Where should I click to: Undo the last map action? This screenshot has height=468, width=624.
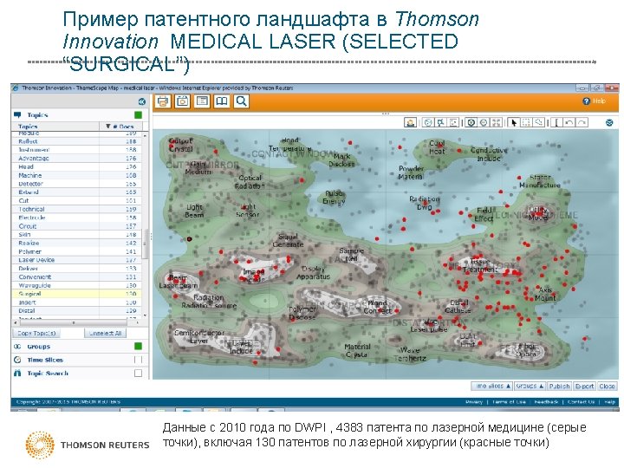coord(569,122)
